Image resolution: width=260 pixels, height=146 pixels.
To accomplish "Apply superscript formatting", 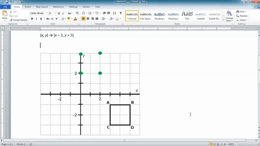I will 57,19.
